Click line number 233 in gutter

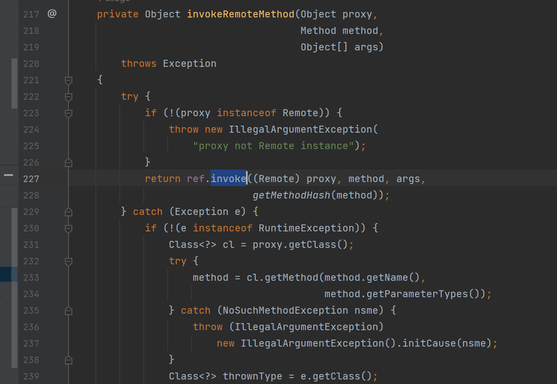pos(31,278)
